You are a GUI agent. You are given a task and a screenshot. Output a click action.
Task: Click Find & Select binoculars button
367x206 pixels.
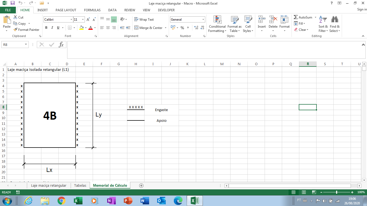coord(334,24)
